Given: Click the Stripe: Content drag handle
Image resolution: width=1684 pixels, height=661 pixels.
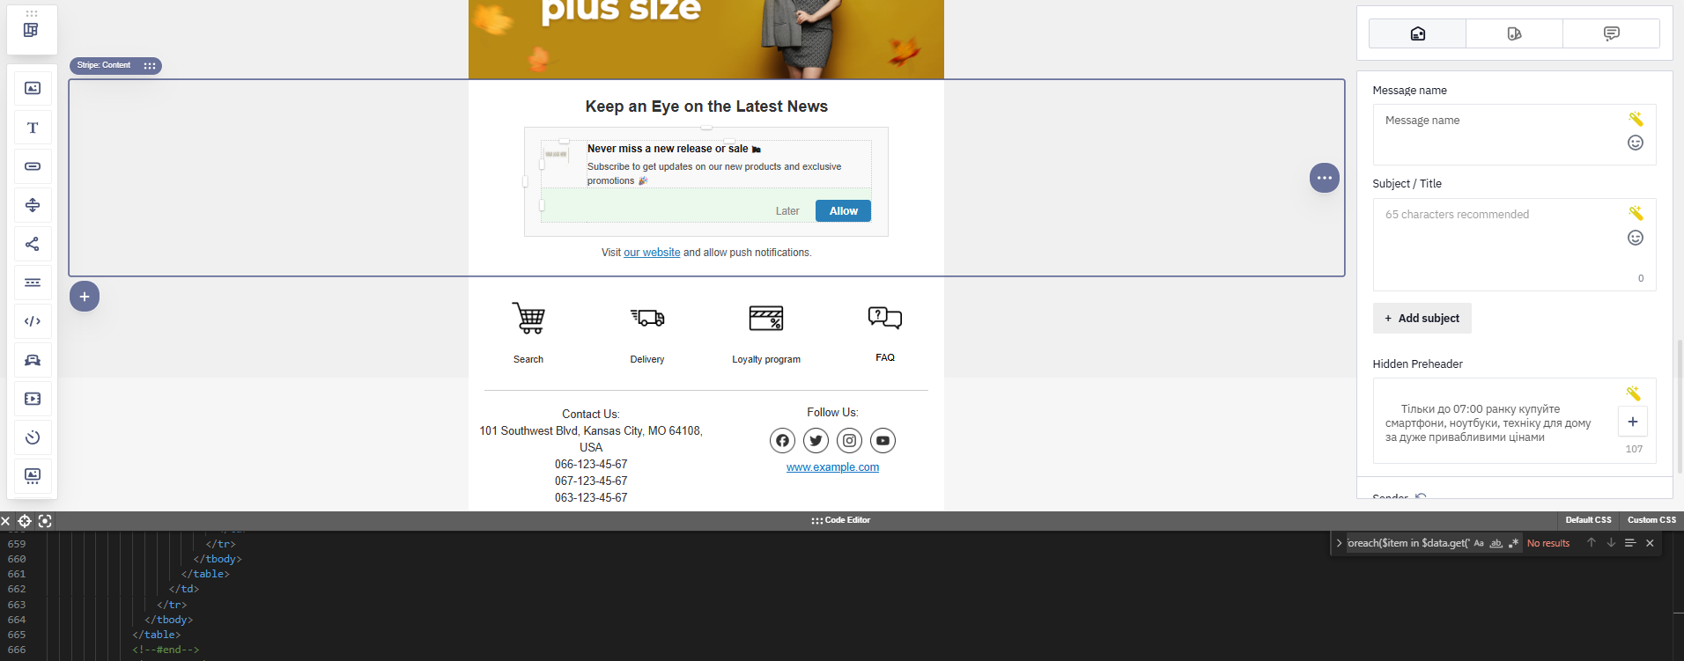Looking at the screenshot, I should point(150,65).
